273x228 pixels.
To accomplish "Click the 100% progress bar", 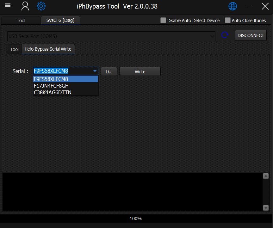I will pos(136,219).
